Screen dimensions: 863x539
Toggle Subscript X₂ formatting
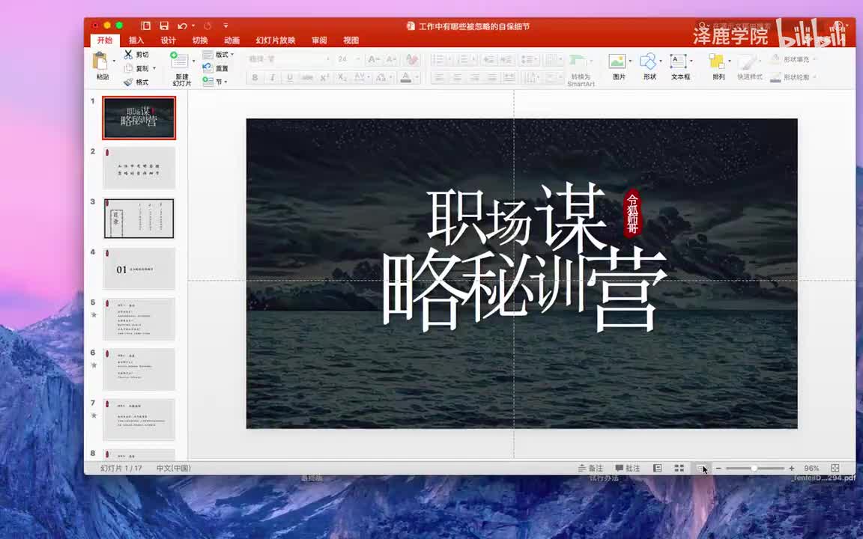[x=342, y=78]
